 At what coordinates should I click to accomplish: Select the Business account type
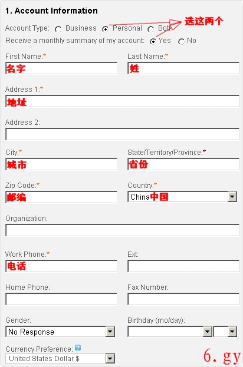point(58,29)
